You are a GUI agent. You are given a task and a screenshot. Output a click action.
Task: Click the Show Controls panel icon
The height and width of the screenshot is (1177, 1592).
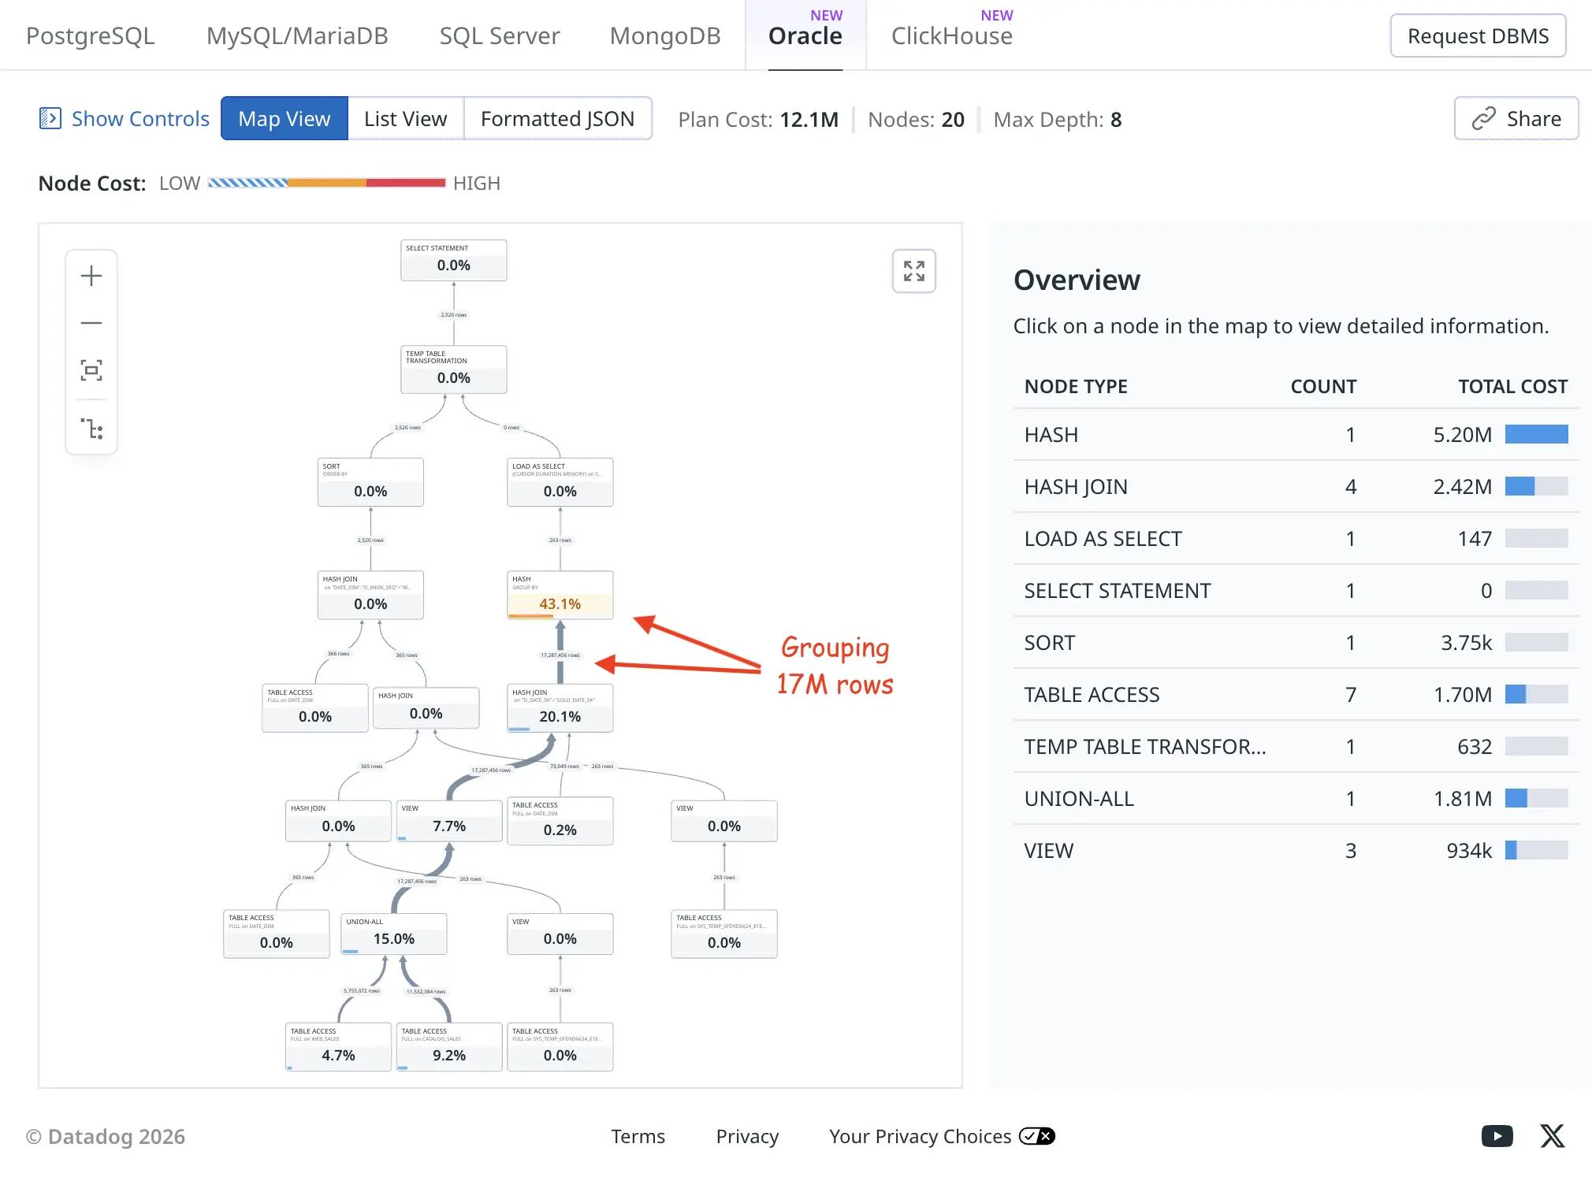tap(50, 118)
